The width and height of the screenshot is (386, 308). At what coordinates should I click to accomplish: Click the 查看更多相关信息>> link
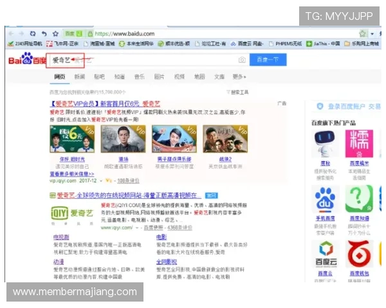(72, 174)
